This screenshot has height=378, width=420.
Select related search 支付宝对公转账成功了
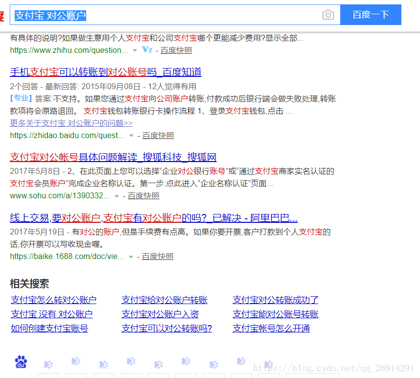[276, 300]
